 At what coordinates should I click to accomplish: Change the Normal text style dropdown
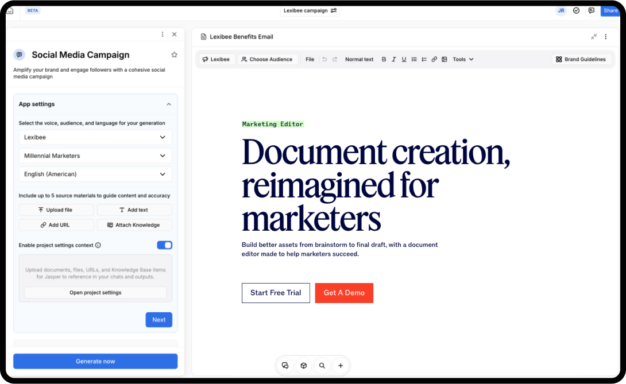point(359,59)
